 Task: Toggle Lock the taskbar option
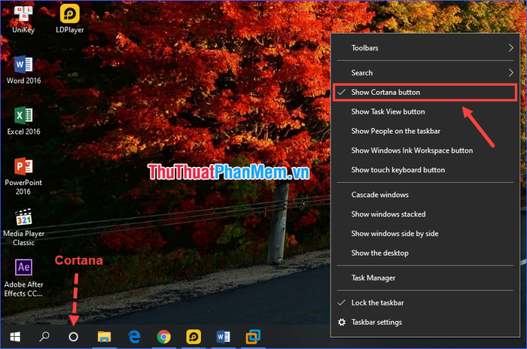pyautogui.click(x=425, y=303)
